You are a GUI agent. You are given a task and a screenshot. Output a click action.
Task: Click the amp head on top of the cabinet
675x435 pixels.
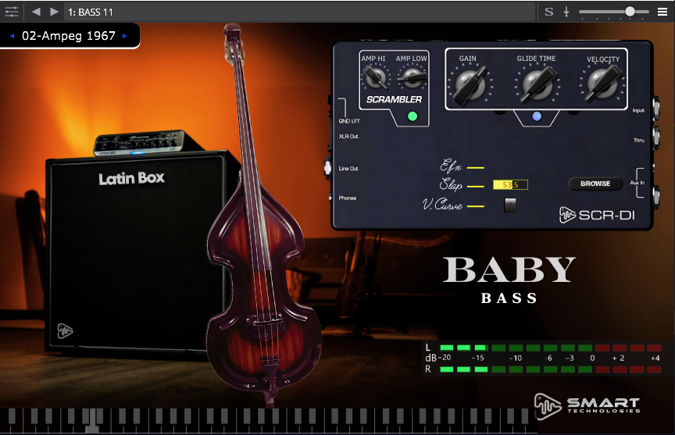pos(140,142)
